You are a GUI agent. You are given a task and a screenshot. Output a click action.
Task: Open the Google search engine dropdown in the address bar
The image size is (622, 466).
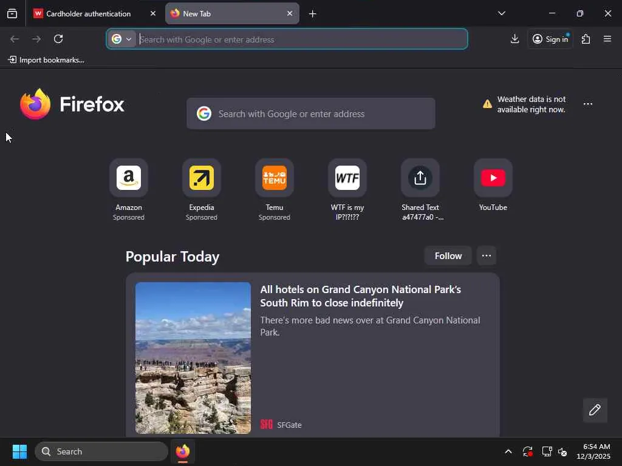tap(121, 39)
